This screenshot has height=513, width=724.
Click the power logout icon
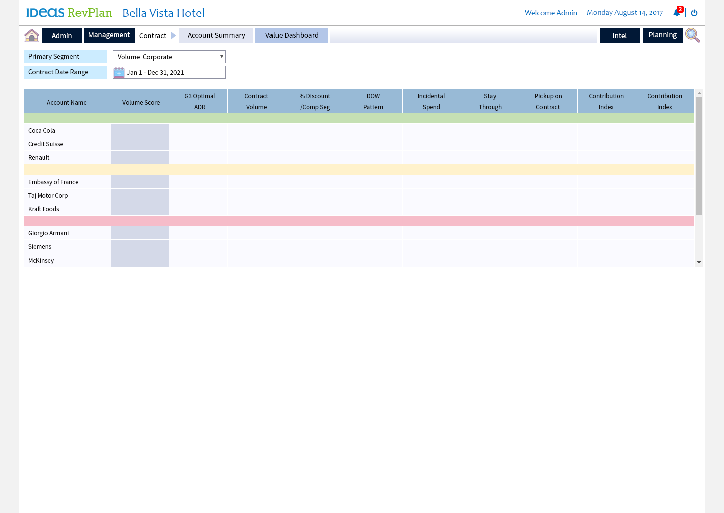point(694,13)
